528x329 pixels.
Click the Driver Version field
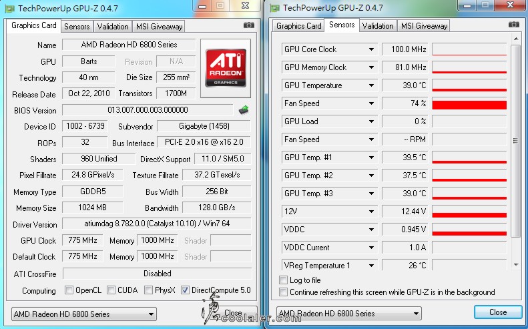point(157,224)
